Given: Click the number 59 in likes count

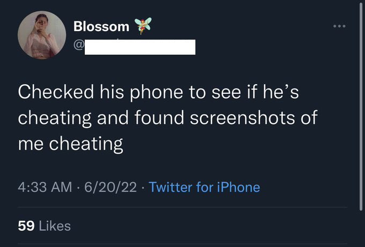Looking at the screenshot, I should (x=26, y=226).
